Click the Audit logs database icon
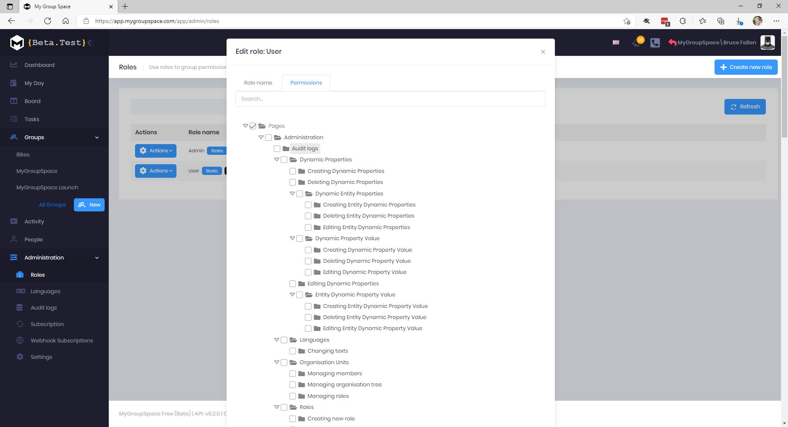Screen dimensions: 788x427 point(20,308)
